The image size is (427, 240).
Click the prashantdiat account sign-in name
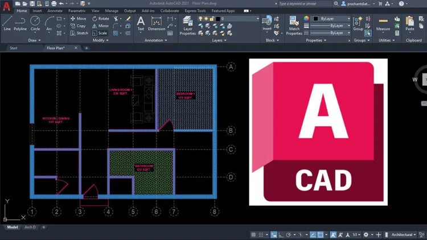click(359, 4)
